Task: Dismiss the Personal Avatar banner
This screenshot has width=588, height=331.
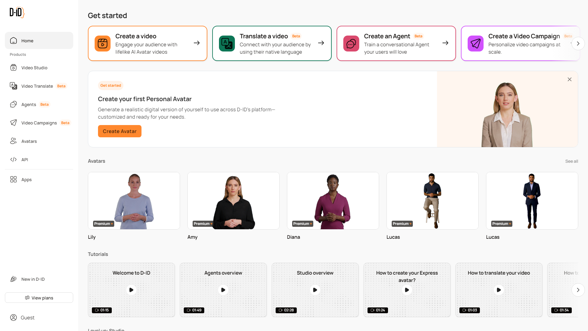Action: point(569,79)
